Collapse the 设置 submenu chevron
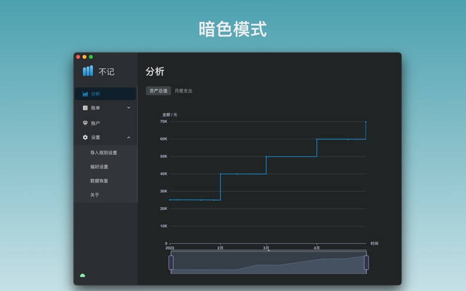466x291 pixels. 129,137
